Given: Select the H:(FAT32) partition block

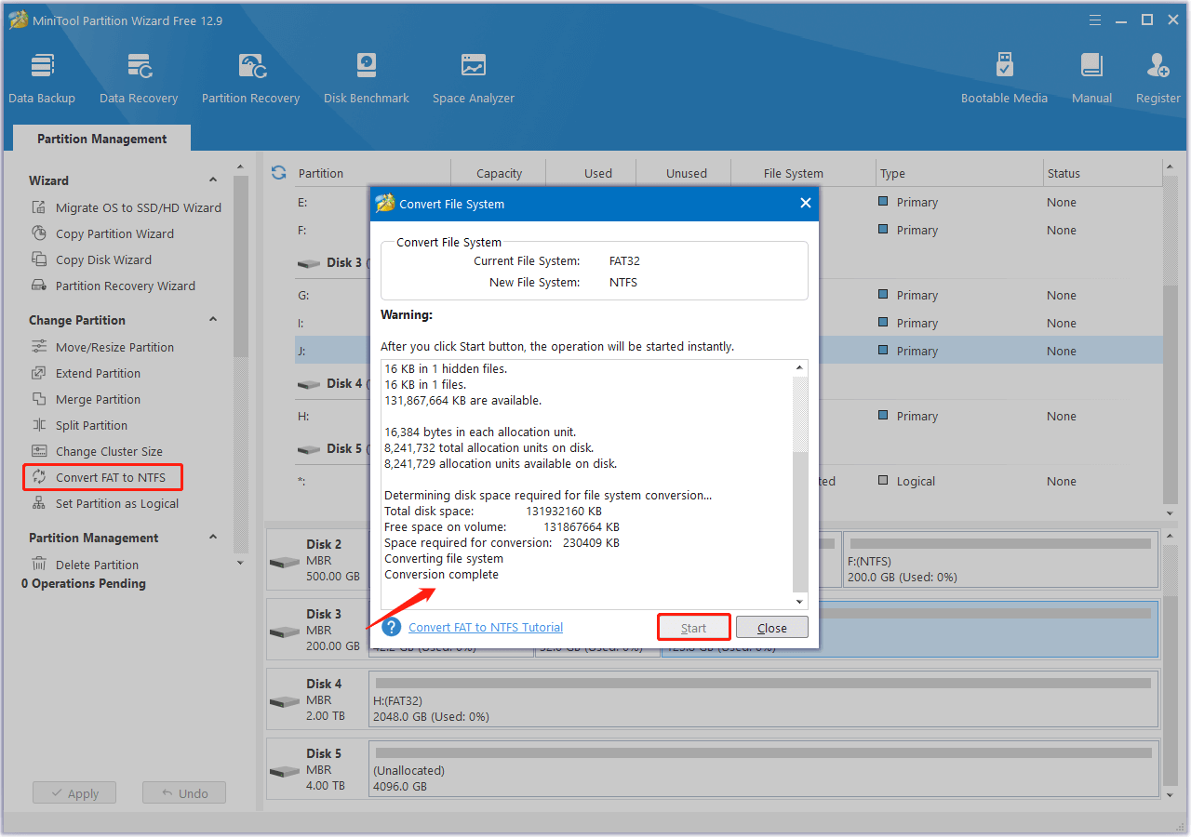Looking at the screenshot, I should click(763, 699).
